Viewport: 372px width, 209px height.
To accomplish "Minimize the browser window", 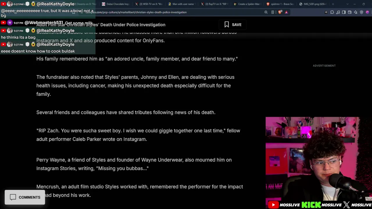I will (355, 4).
